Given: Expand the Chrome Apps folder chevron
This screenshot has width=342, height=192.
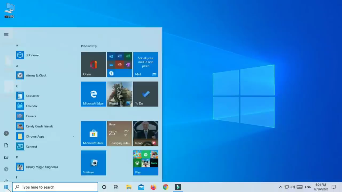Looking at the screenshot, I should pos(73,136).
